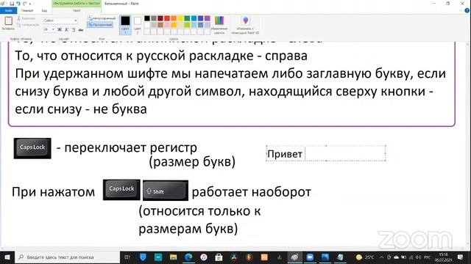This screenshot has width=471, height=264.
Task: Switch to the Главная ribbon tab
Action: (x=27, y=10)
